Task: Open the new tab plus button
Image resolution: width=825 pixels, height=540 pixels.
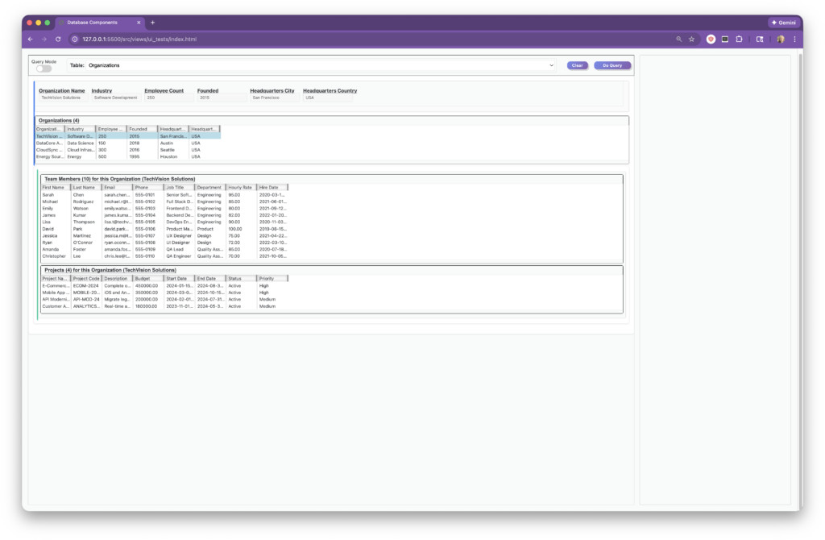Action: [153, 23]
